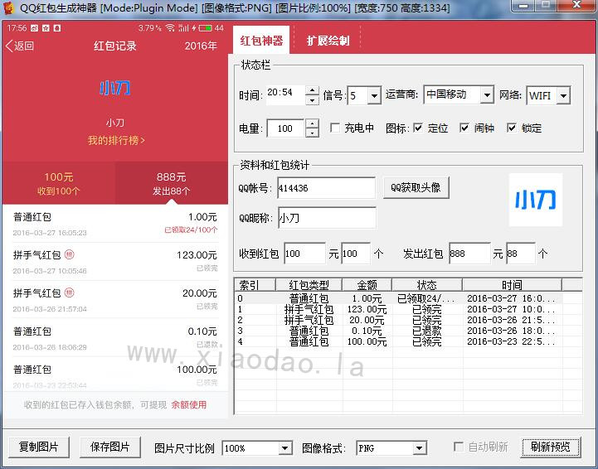Select table row 4 with 100.00元

tap(399, 341)
